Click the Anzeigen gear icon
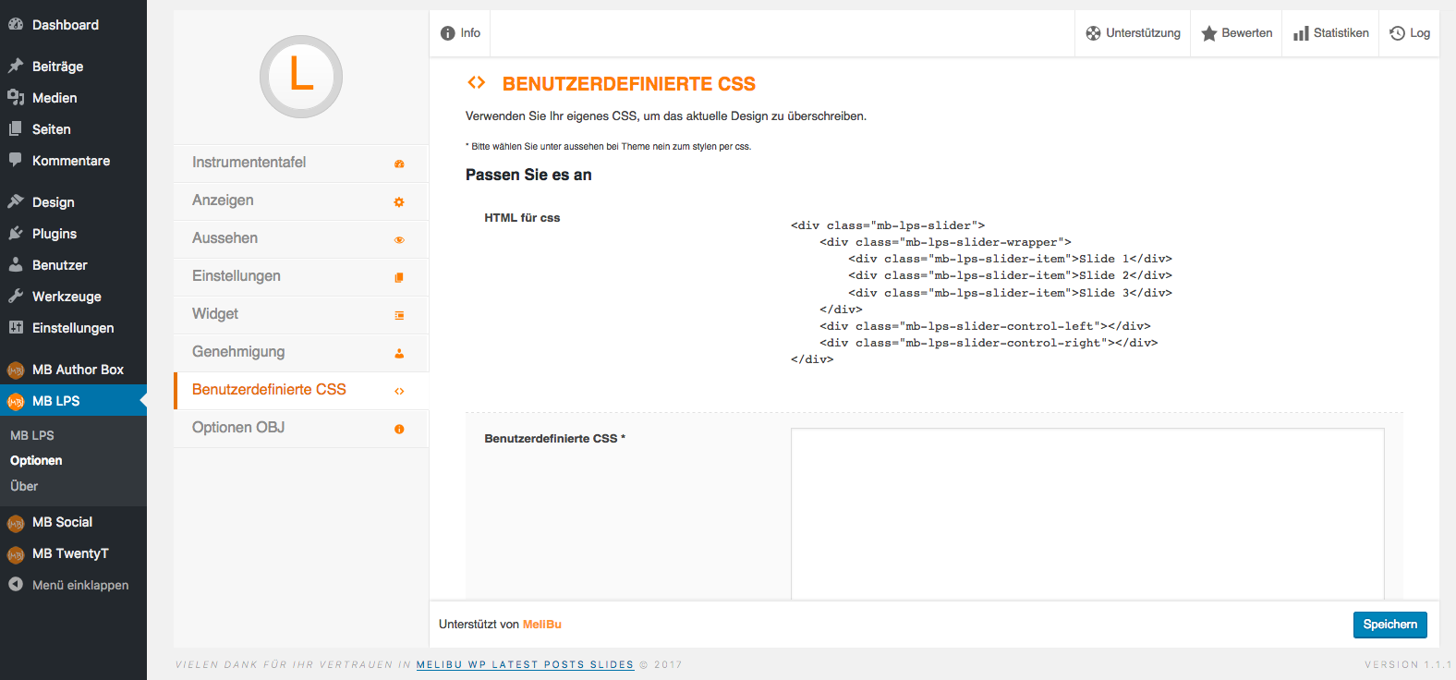The image size is (1456, 680). pos(399,201)
